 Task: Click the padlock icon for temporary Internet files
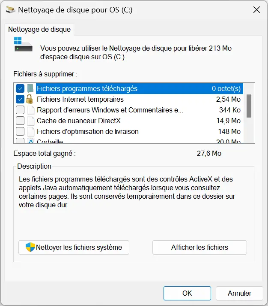(x=30, y=99)
